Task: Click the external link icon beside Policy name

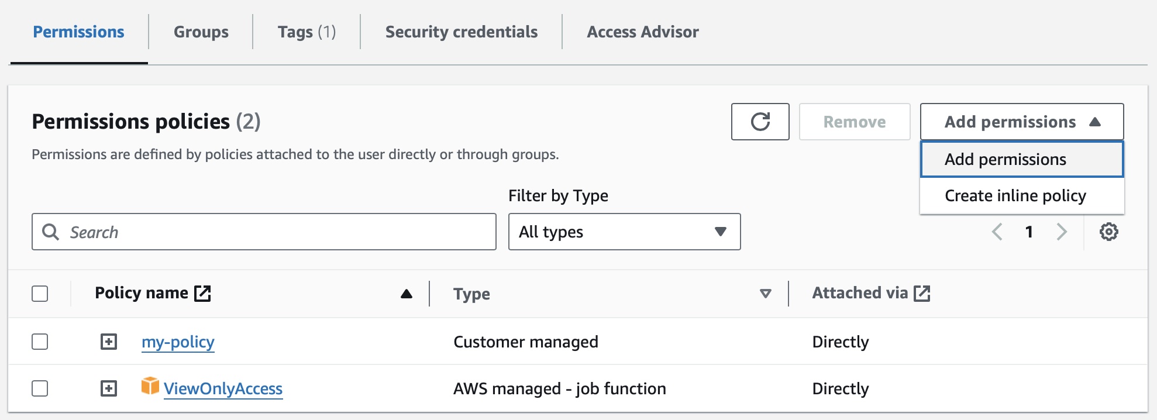Action: (x=202, y=293)
